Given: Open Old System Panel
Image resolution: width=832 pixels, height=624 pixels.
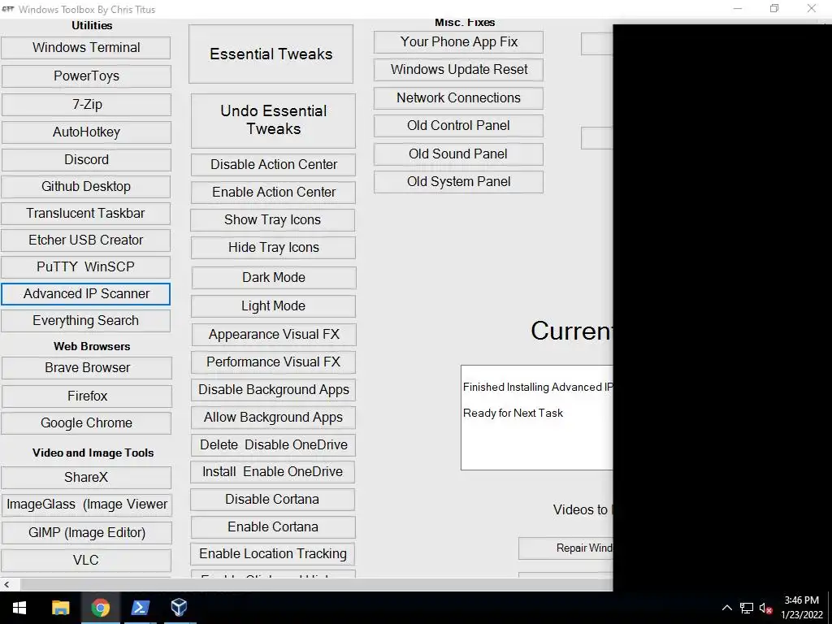Looking at the screenshot, I should tap(458, 182).
